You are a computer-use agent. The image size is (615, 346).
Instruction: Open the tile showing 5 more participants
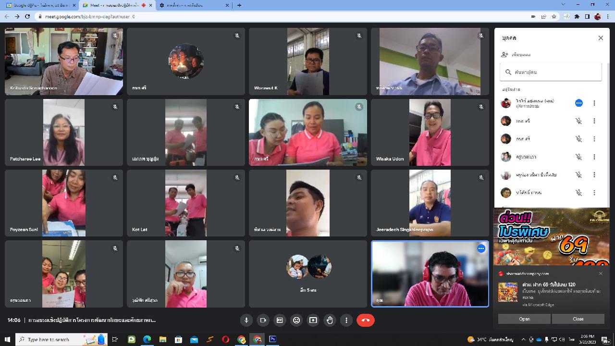tap(308, 274)
